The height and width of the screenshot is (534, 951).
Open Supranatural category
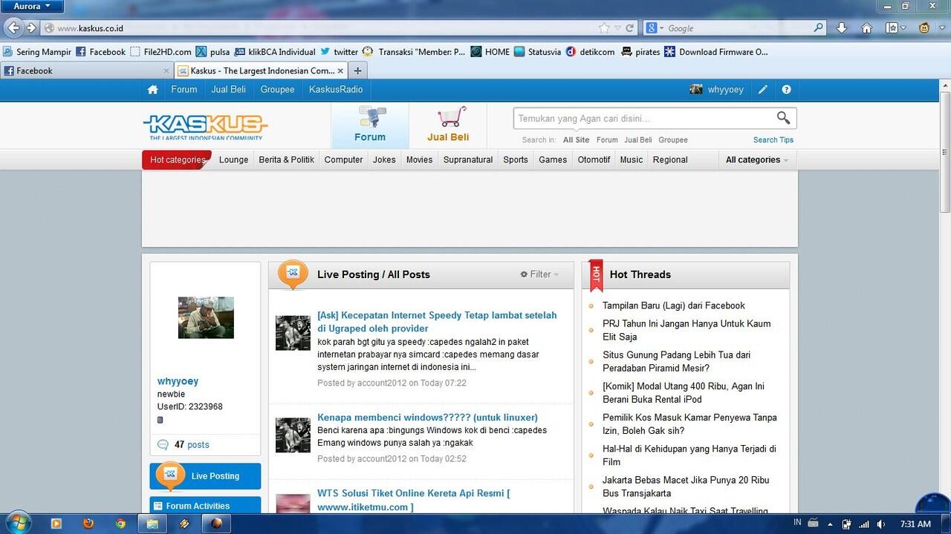tap(468, 160)
